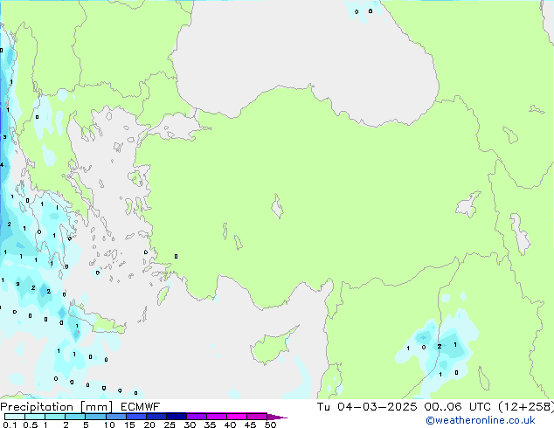This screenshot has height=428, width=554.
Task: Select the 35–40 mm legend color box
Action: (x=216, y=417)
